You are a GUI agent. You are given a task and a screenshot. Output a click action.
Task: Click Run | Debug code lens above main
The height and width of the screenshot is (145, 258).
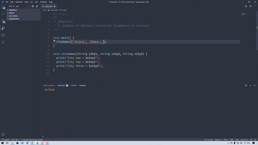tap(60, 14)
